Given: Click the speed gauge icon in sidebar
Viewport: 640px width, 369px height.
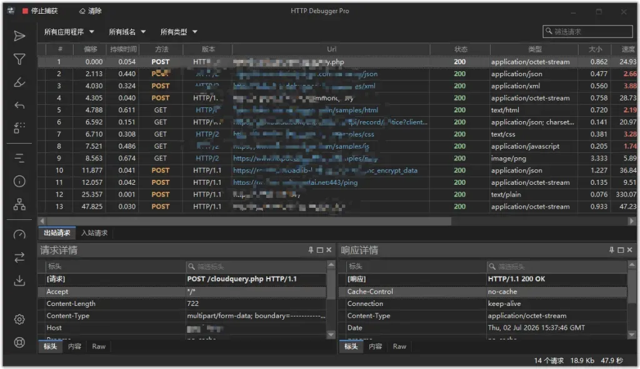Looking at the screenshot, I should pos(19,234).
